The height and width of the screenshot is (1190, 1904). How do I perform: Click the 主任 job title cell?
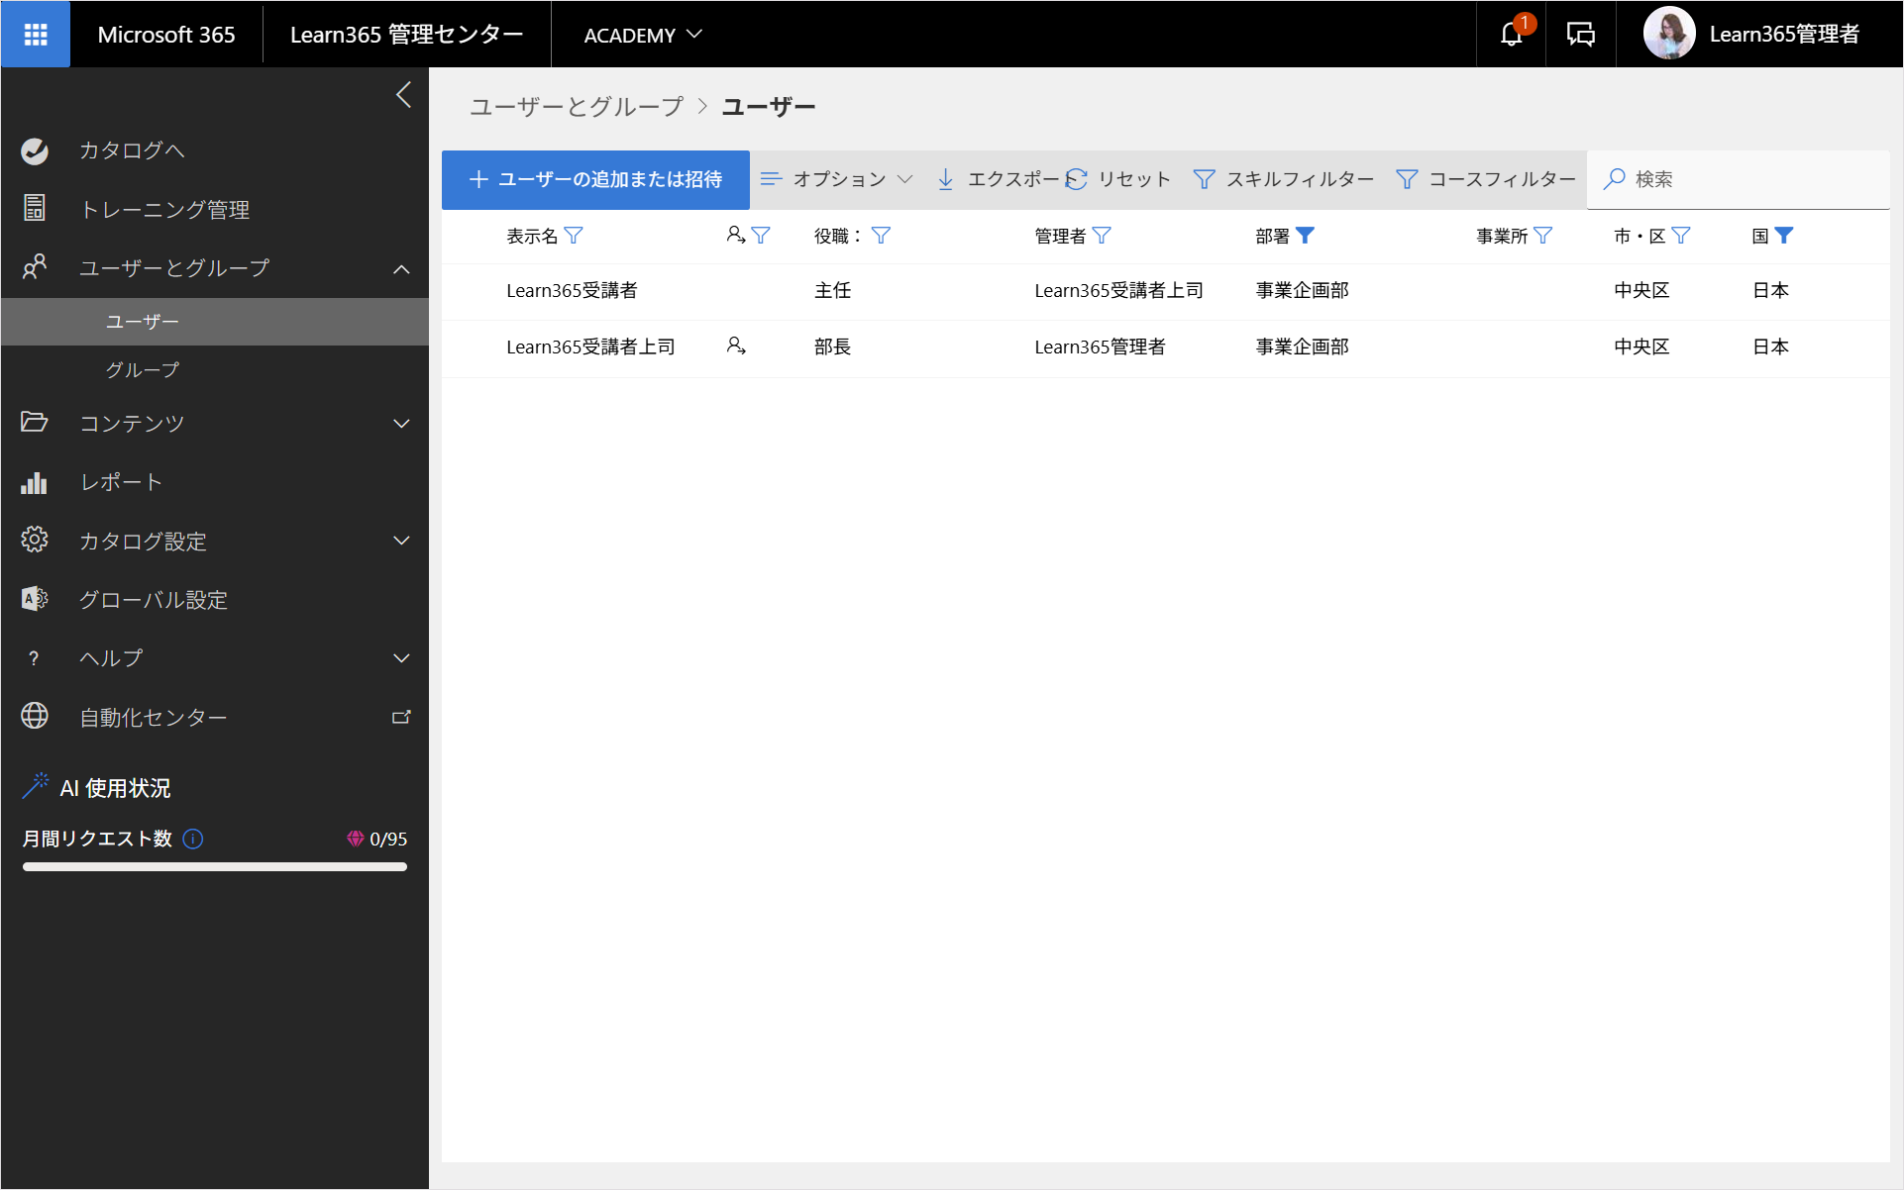pyautogui.click(x=833, y=290)
